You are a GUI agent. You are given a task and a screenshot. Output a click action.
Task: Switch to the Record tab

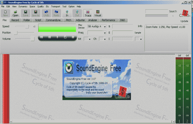coord(15,20)
